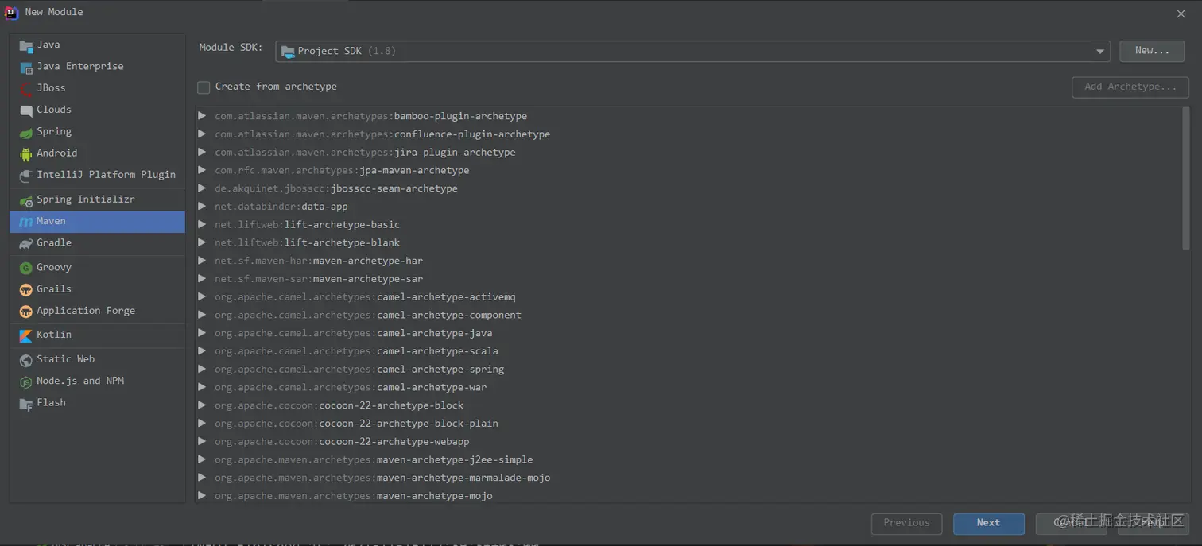This screenshot has width=1202, height=546.
Task: Expand lift-archetype-basic node
Action: (x=202, y=224)
